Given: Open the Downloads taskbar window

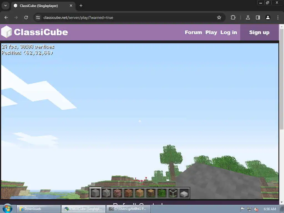Looking at the screenshot, I should pyautogui.click(x=38, y=209).
